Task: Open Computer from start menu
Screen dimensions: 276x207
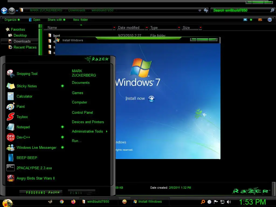Action: [x=80, y=102]
